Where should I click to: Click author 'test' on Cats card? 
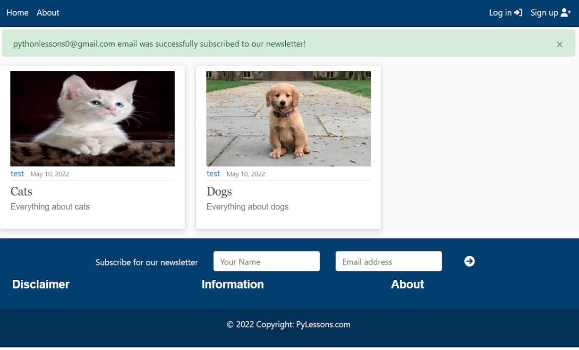(17, 174)
